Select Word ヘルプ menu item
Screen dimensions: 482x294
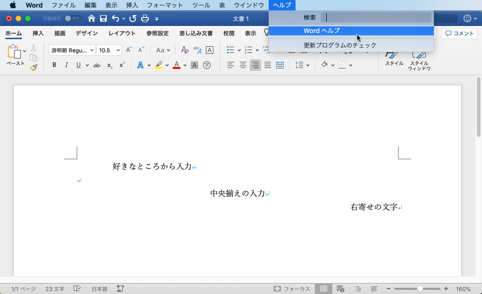351,31
